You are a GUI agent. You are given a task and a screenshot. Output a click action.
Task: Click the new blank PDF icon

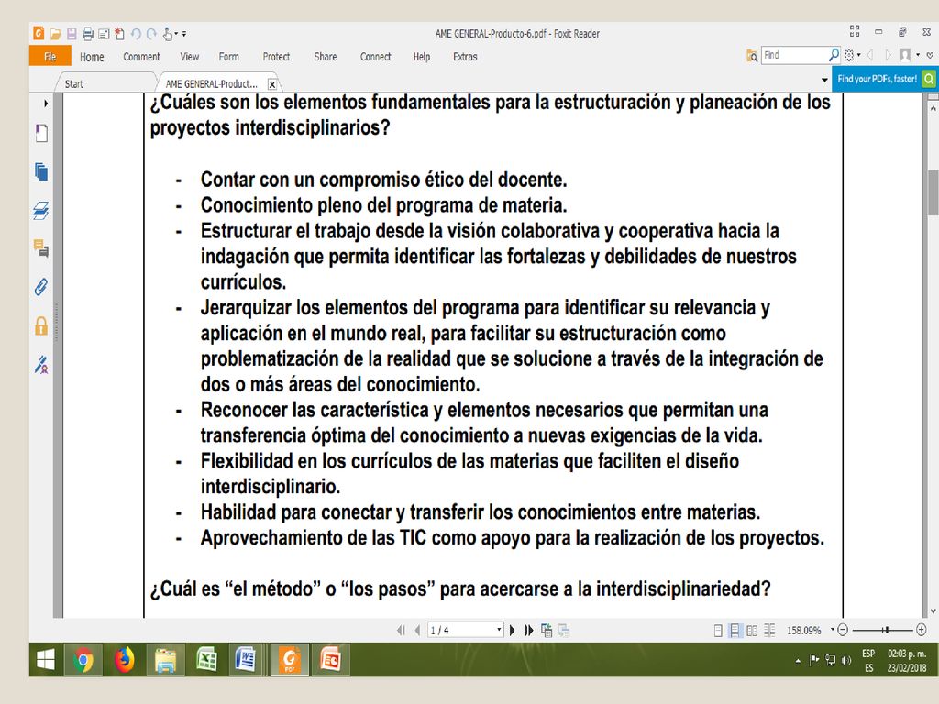tap(120, 34)
